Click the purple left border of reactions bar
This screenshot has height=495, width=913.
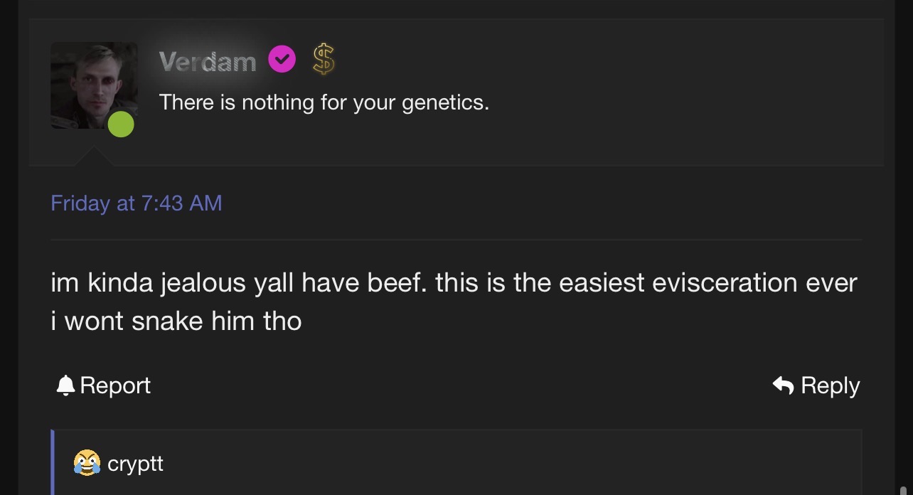(x=53, y=462)
